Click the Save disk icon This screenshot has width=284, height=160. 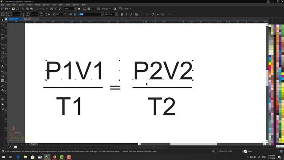click(13, 9)
